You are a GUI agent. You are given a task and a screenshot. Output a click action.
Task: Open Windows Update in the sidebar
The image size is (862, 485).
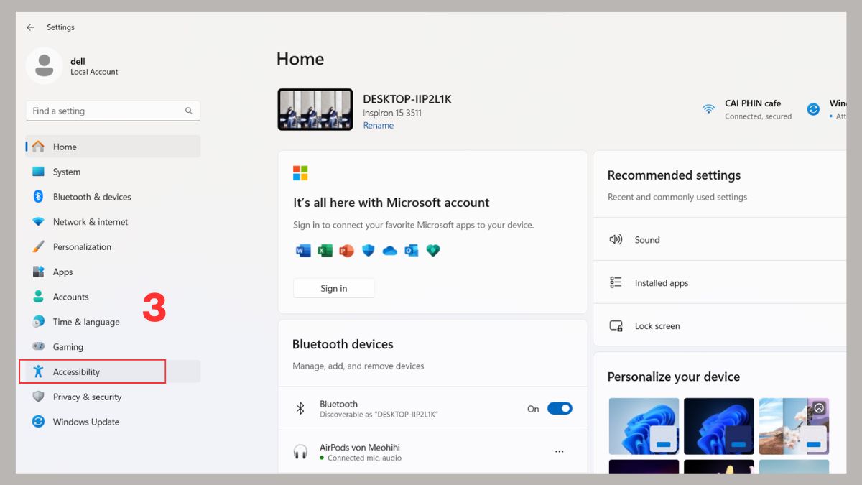pyautogui.click(x=113, y=422)
